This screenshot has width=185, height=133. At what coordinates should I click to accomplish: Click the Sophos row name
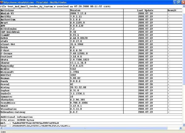click(x=5, y=90)
